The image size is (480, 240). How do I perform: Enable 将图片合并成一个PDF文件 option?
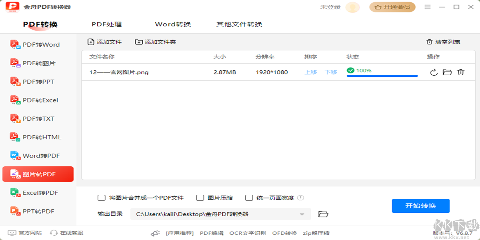coord(101,197)
